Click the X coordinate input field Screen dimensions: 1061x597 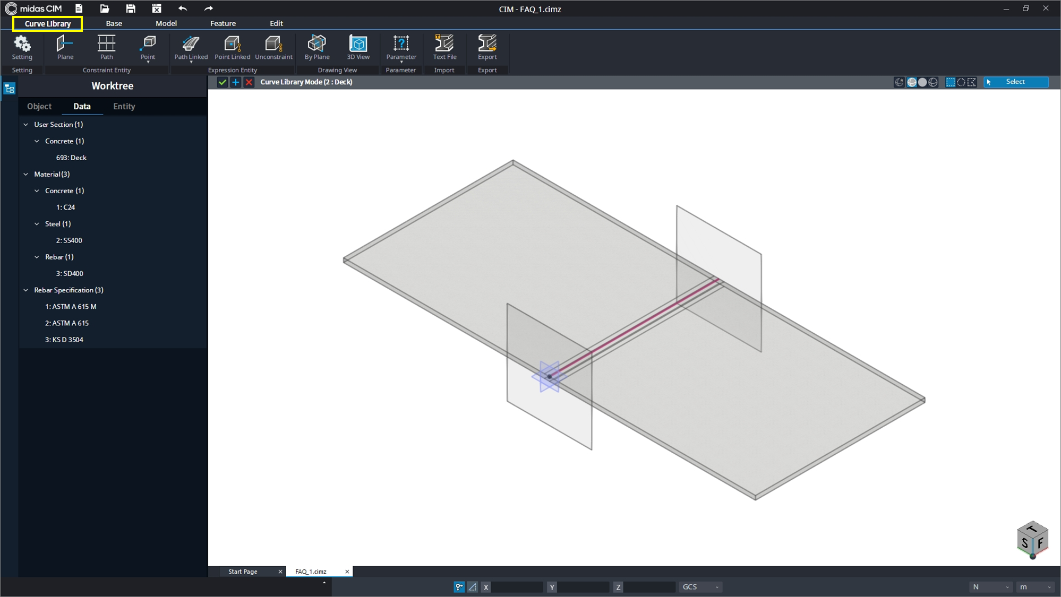(x=517, y=587)
